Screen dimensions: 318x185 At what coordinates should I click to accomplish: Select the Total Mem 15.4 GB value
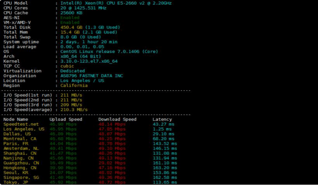coord(89,32)
